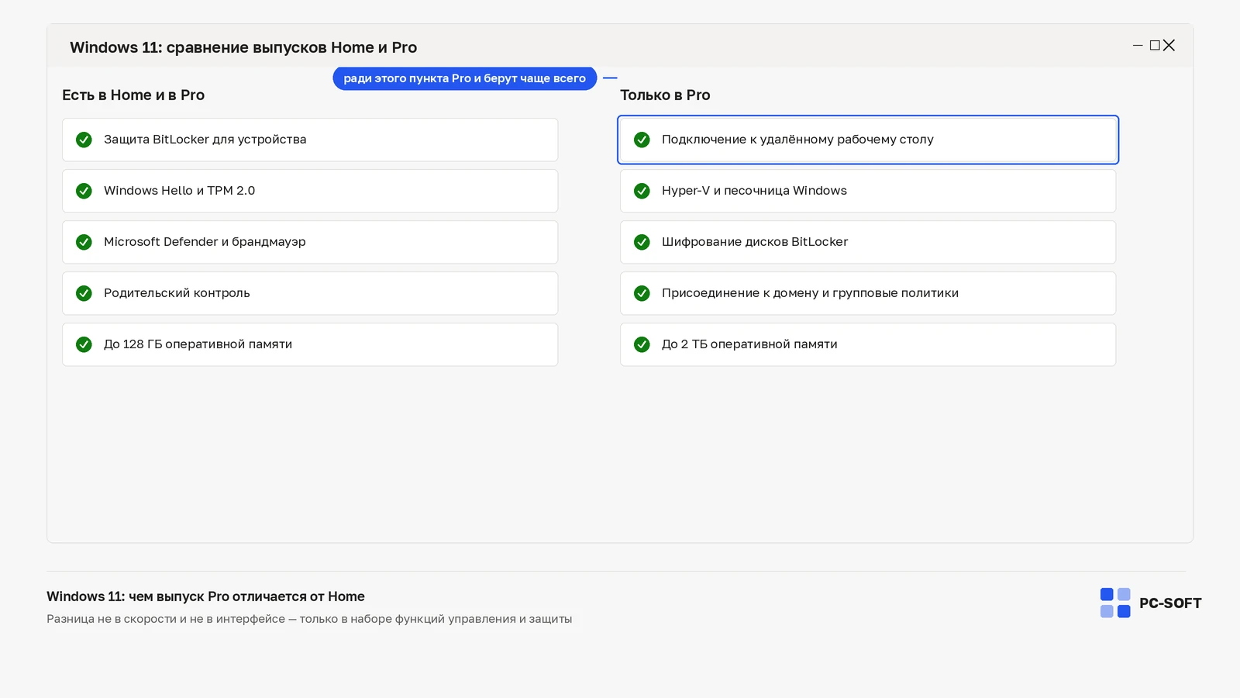Click the text До 128 ГБ оперативной памяти
The image size is (1240, 698).
click(x=198, y=344)
